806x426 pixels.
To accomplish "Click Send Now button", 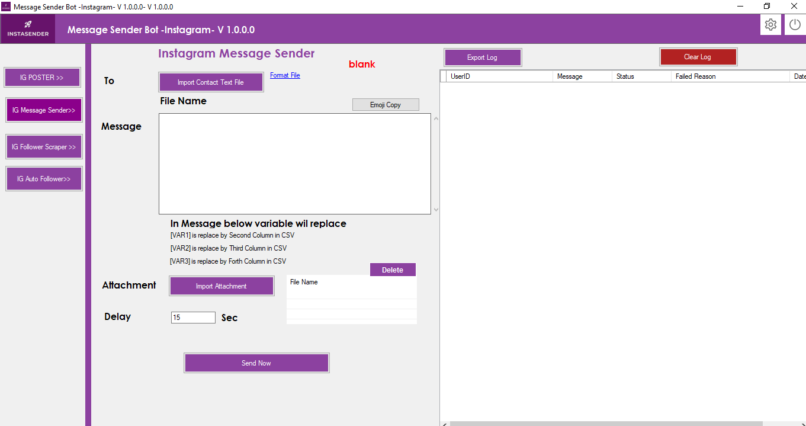I will pyautogui.click(x=256, y=363).
